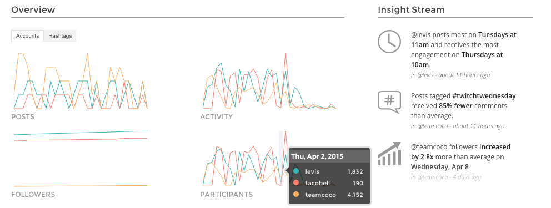Switch to the Accounts tab
Viewport: 551px width, 208px height.
[x=27, y=36]
